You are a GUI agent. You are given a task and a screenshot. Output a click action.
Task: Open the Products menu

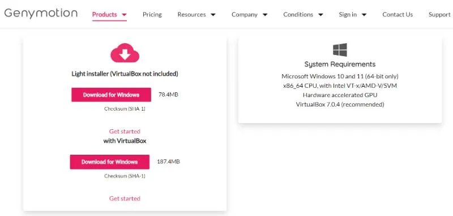pos(105,15)
